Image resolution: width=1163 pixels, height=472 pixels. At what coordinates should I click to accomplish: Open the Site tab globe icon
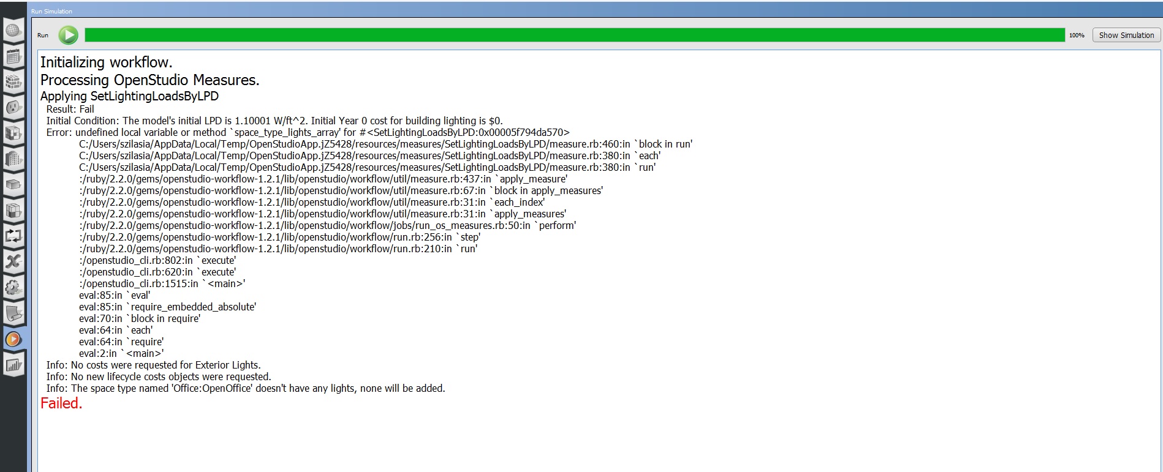tap(13, 31)
